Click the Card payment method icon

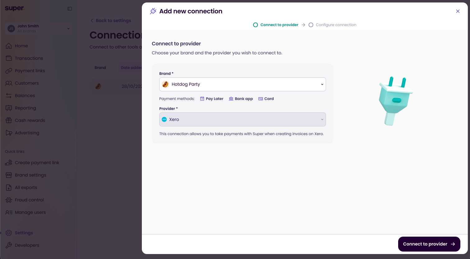[261, 99]
